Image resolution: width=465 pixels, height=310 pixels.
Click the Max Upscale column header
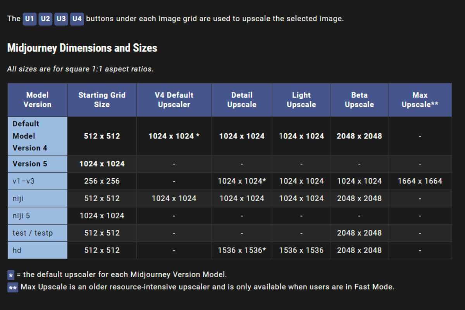[420, 100]
